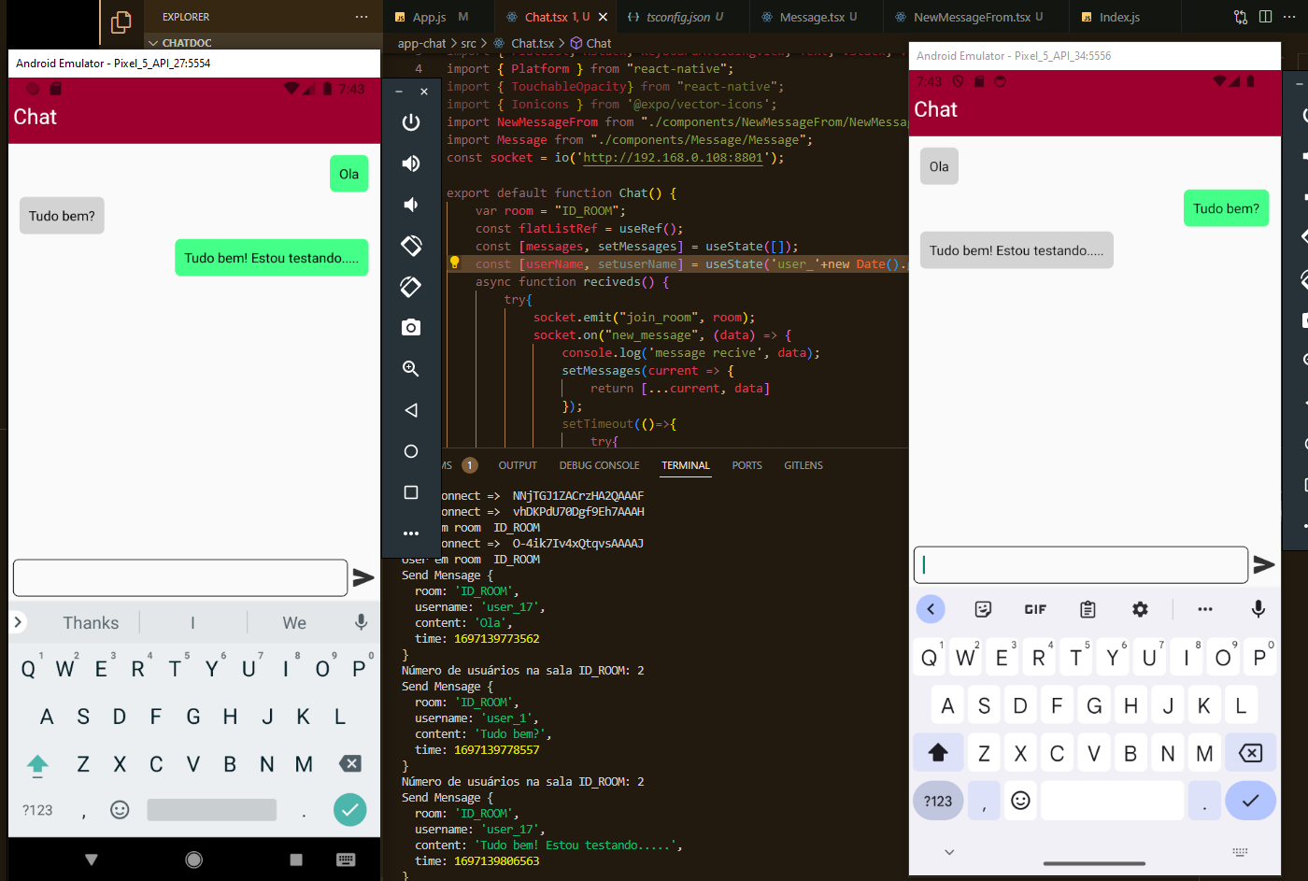The image size is (1308, 881).
Task: Open emulator extended controls ellipsis
Action: [411, 533]
